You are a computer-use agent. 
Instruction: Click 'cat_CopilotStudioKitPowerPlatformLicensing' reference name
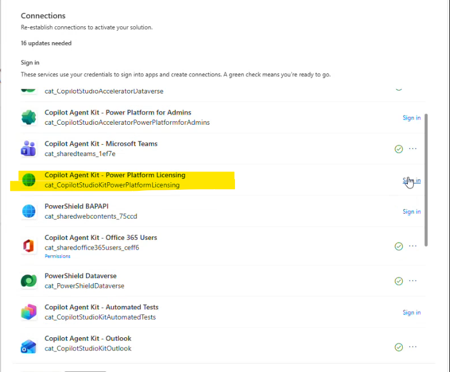[x=112, y=185]
